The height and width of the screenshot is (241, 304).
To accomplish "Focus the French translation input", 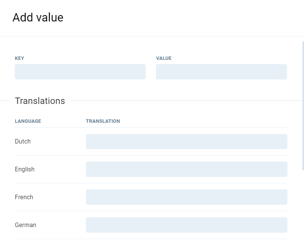I will tap(186, 197).
